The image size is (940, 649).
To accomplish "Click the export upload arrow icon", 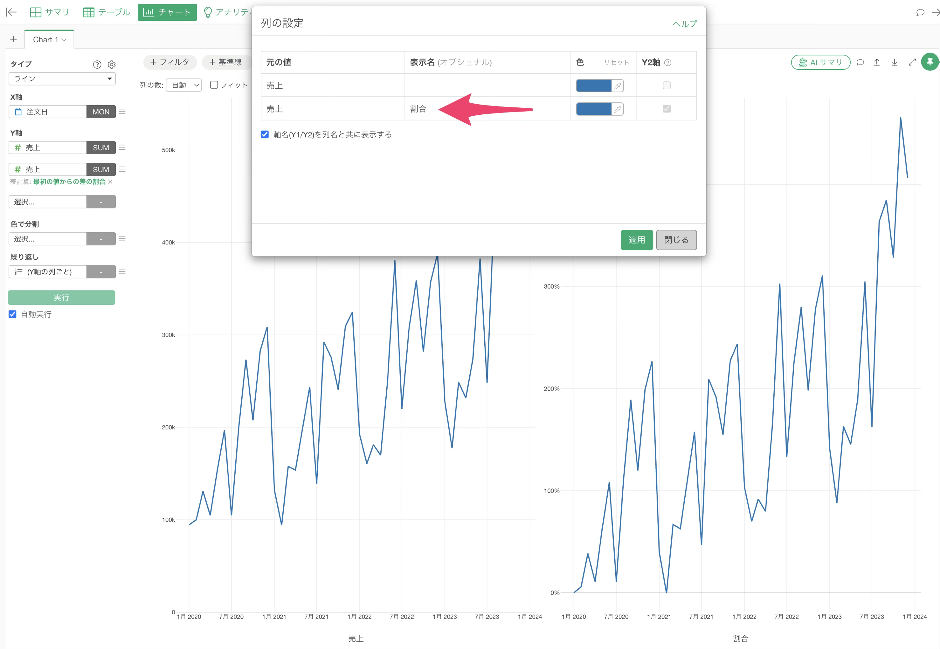I will (x=876, y=62).
